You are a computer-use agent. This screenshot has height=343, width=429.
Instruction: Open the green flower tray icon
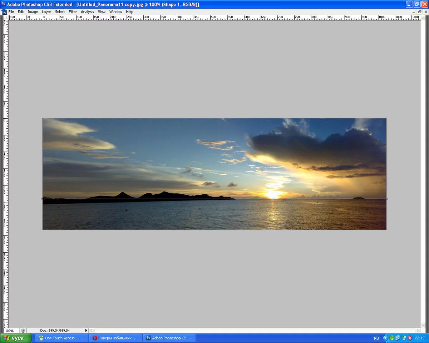click(392, 338)
